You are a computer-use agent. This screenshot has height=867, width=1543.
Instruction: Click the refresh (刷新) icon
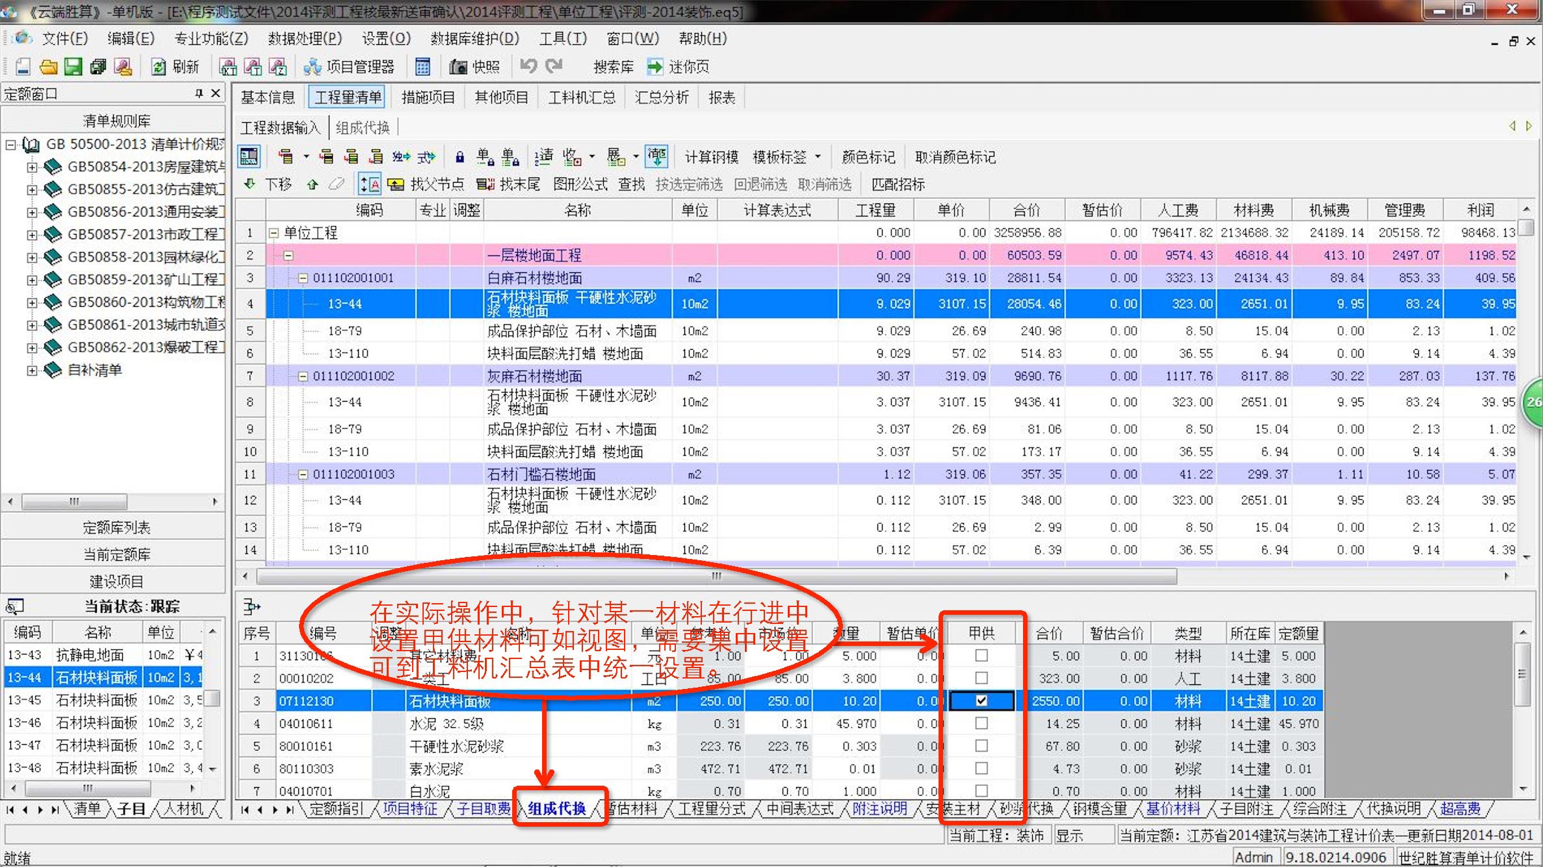(159, 66)
